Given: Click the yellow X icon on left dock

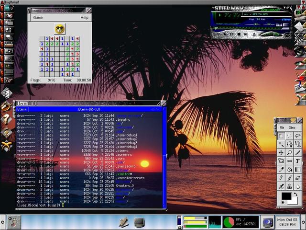Looking at the screenshot, I should pyautogui.click(x=6, y=146).
